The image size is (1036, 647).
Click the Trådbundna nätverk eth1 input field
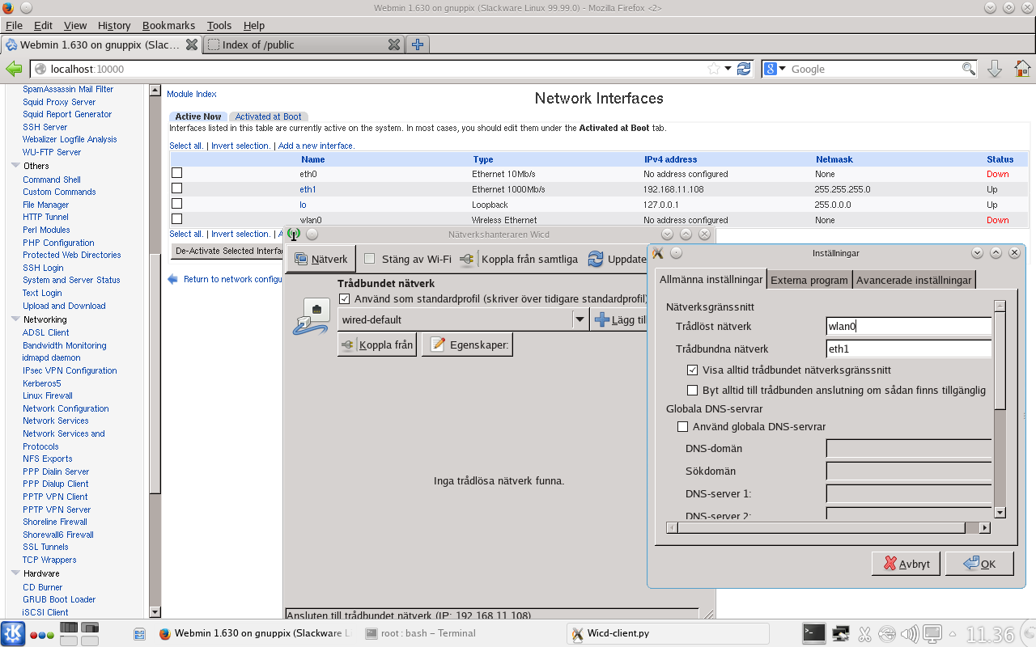909,349
